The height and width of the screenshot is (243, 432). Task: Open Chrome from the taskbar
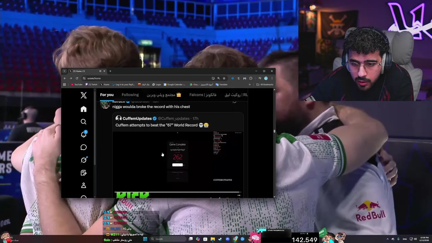click(235, 239)
